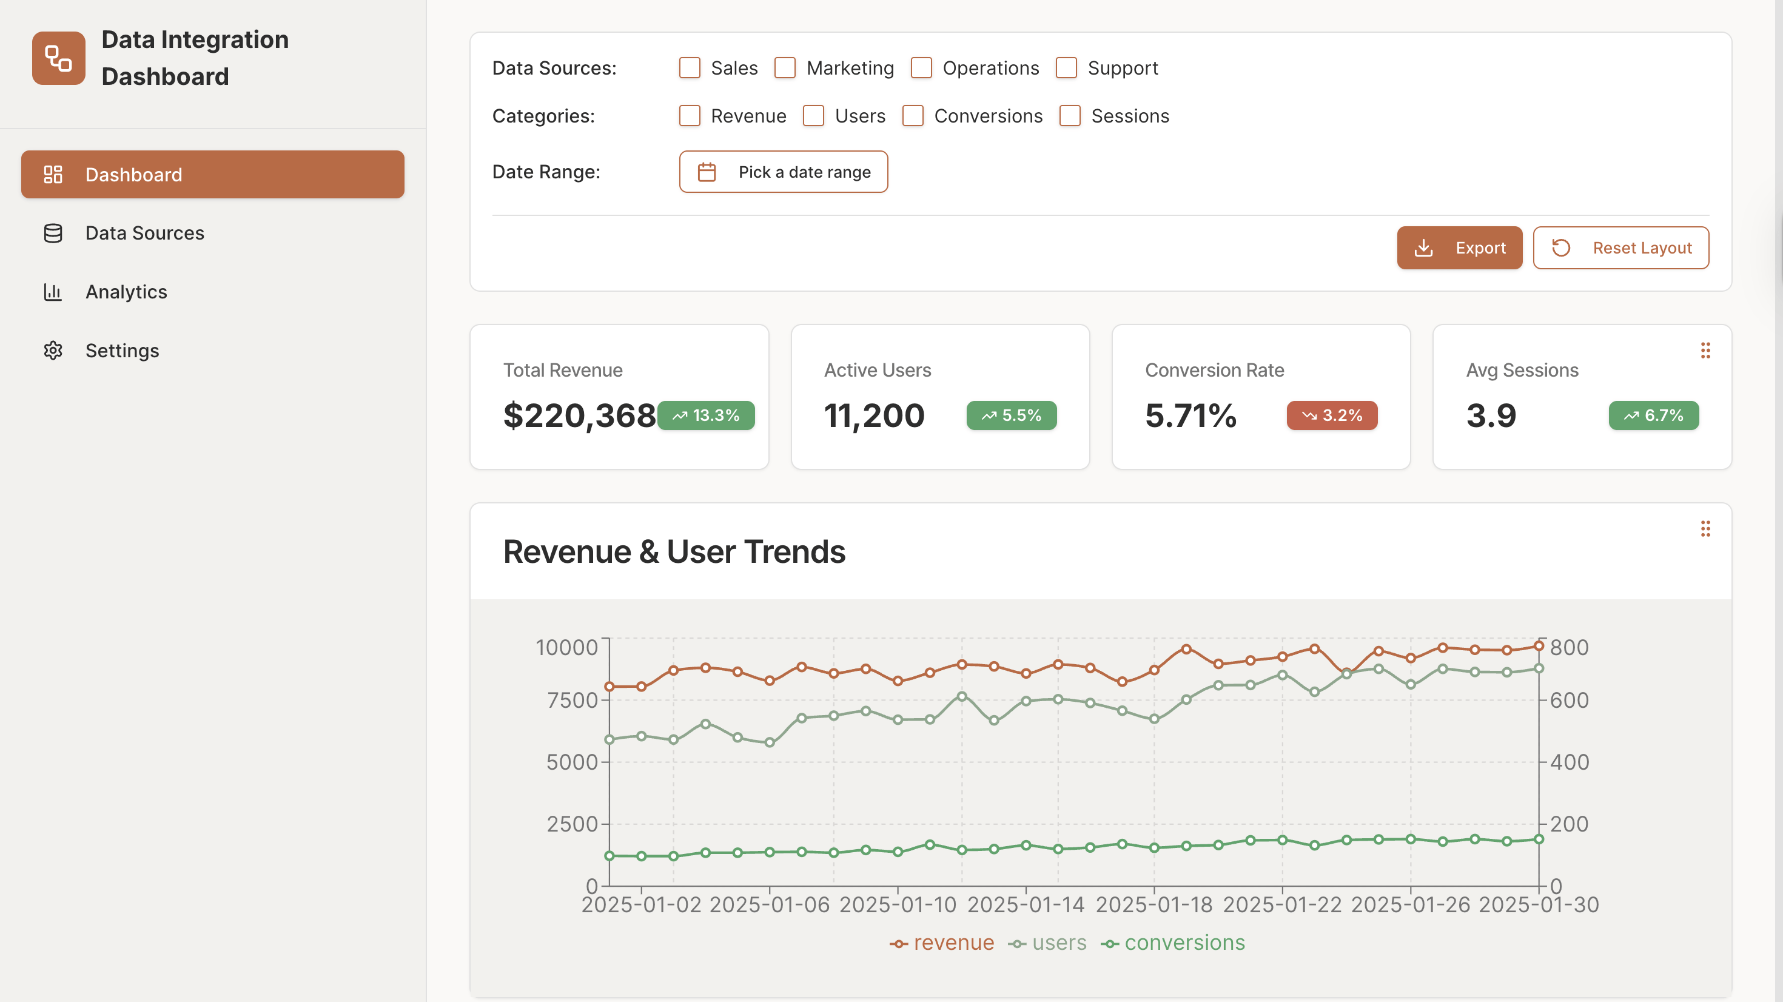Navigate to Data Sources in the sidebar
The image size is (1783, 1002).
pos(144,234)
